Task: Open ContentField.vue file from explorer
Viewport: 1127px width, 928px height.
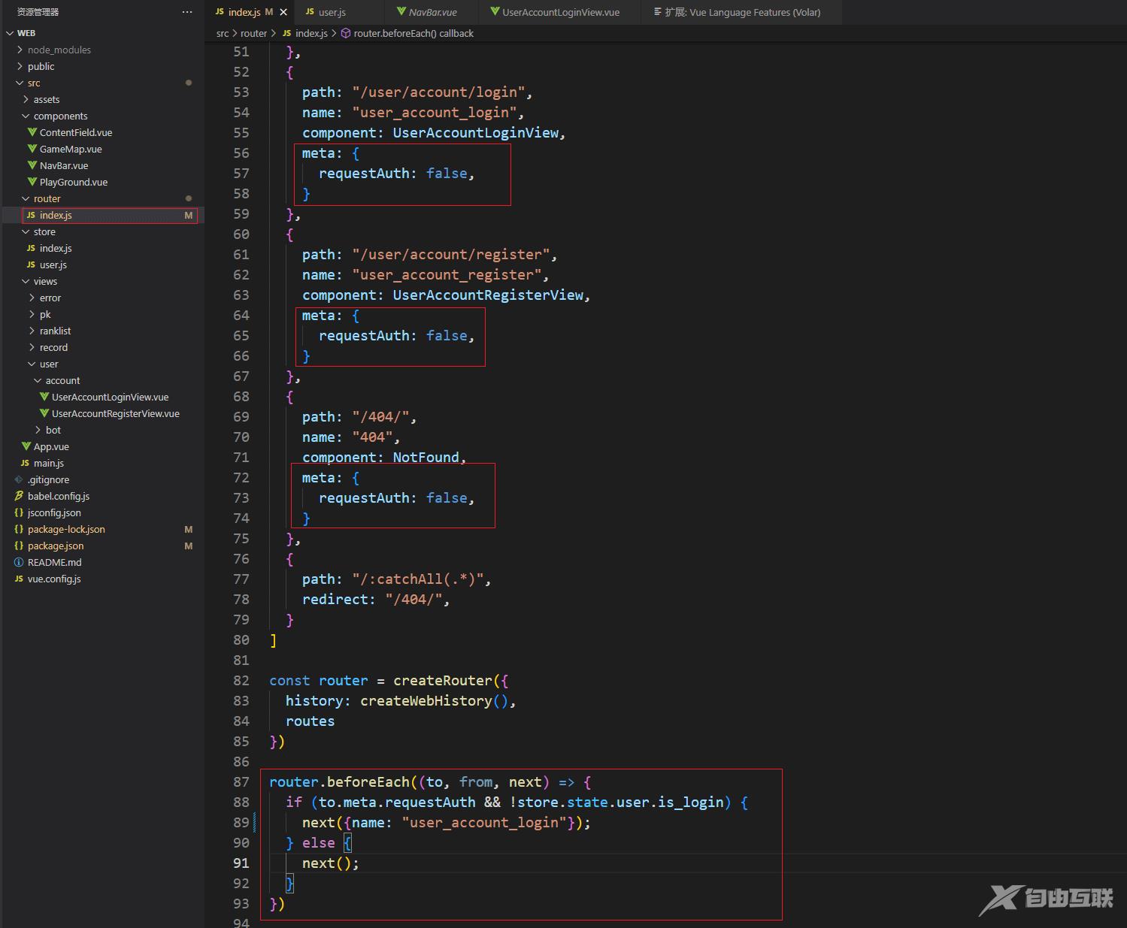Action: tap(75, 132)
